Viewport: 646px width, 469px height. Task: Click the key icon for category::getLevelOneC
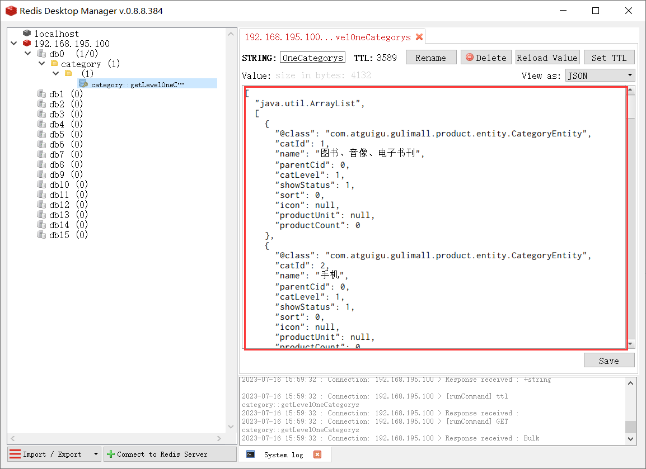pyautogui.click(x=83, y=84)
